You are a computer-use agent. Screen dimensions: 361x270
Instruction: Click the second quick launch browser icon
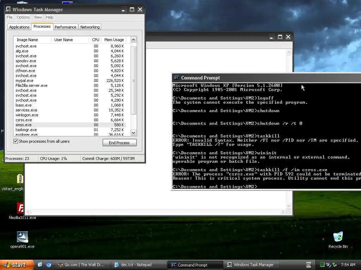tap(49, 265)
